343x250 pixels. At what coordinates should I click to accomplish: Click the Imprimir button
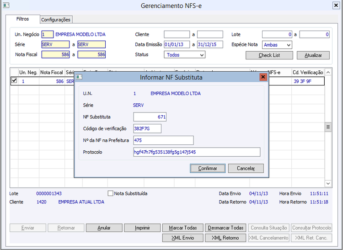point(142,228)
